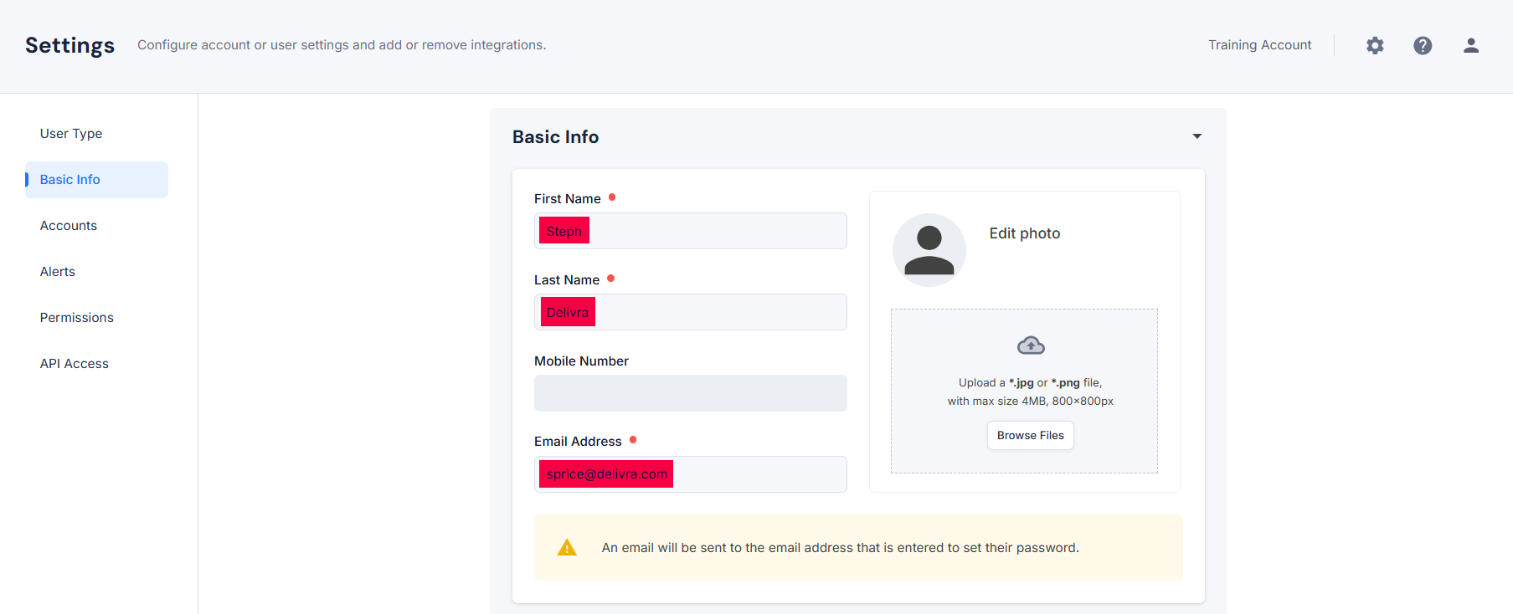Click the cloud upload icon
Image resolution: width=1513 pixels, height=614 pixels.
click(1031, 345)
